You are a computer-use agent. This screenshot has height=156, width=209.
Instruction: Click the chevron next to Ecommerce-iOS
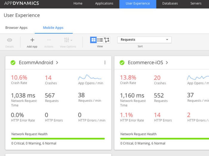tap(167, 62)
